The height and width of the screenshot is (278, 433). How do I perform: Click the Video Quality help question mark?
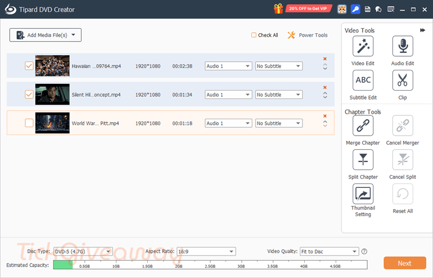point(364,251)
